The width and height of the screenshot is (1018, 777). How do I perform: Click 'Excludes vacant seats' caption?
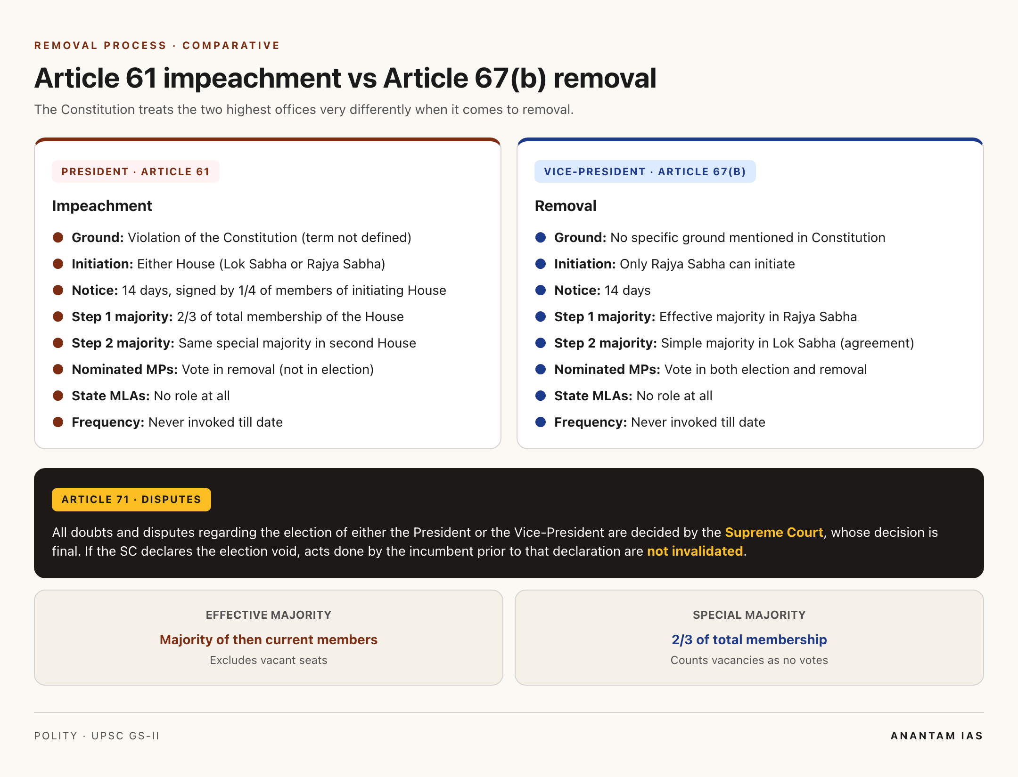pyautogui.click(x=269, y=660)
